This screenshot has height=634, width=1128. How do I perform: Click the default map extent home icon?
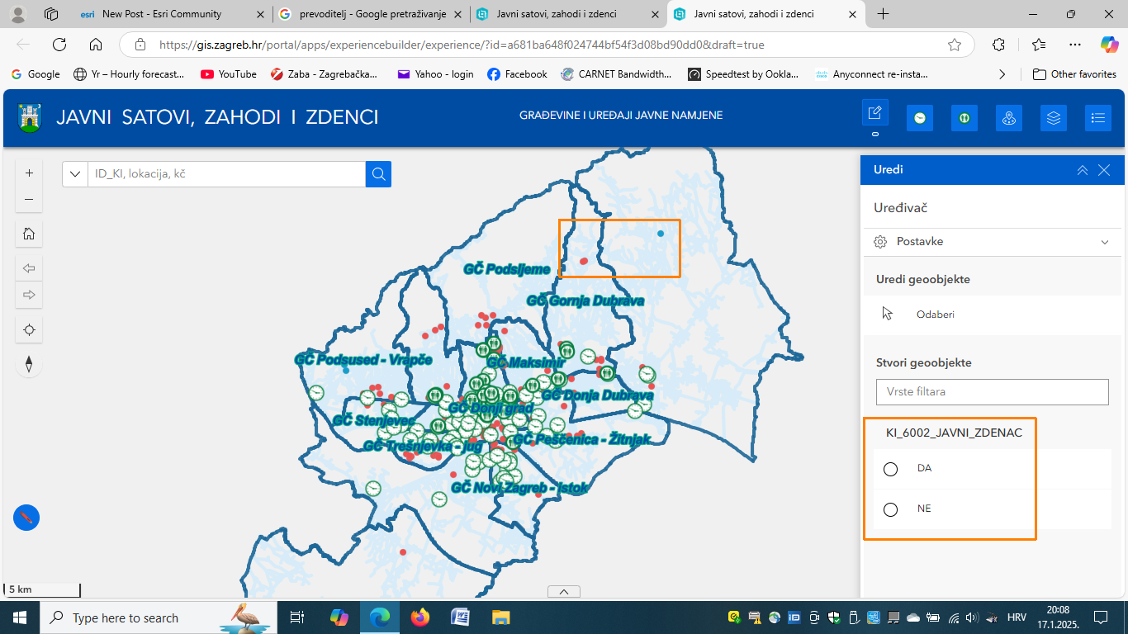click(x=29, y=234)
